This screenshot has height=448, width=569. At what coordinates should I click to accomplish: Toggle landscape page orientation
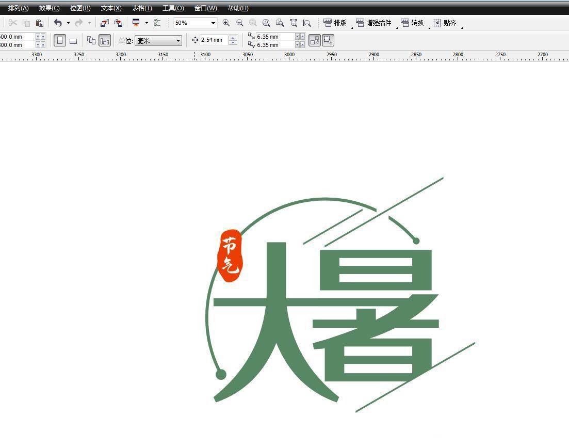click(x=73, y=40)
